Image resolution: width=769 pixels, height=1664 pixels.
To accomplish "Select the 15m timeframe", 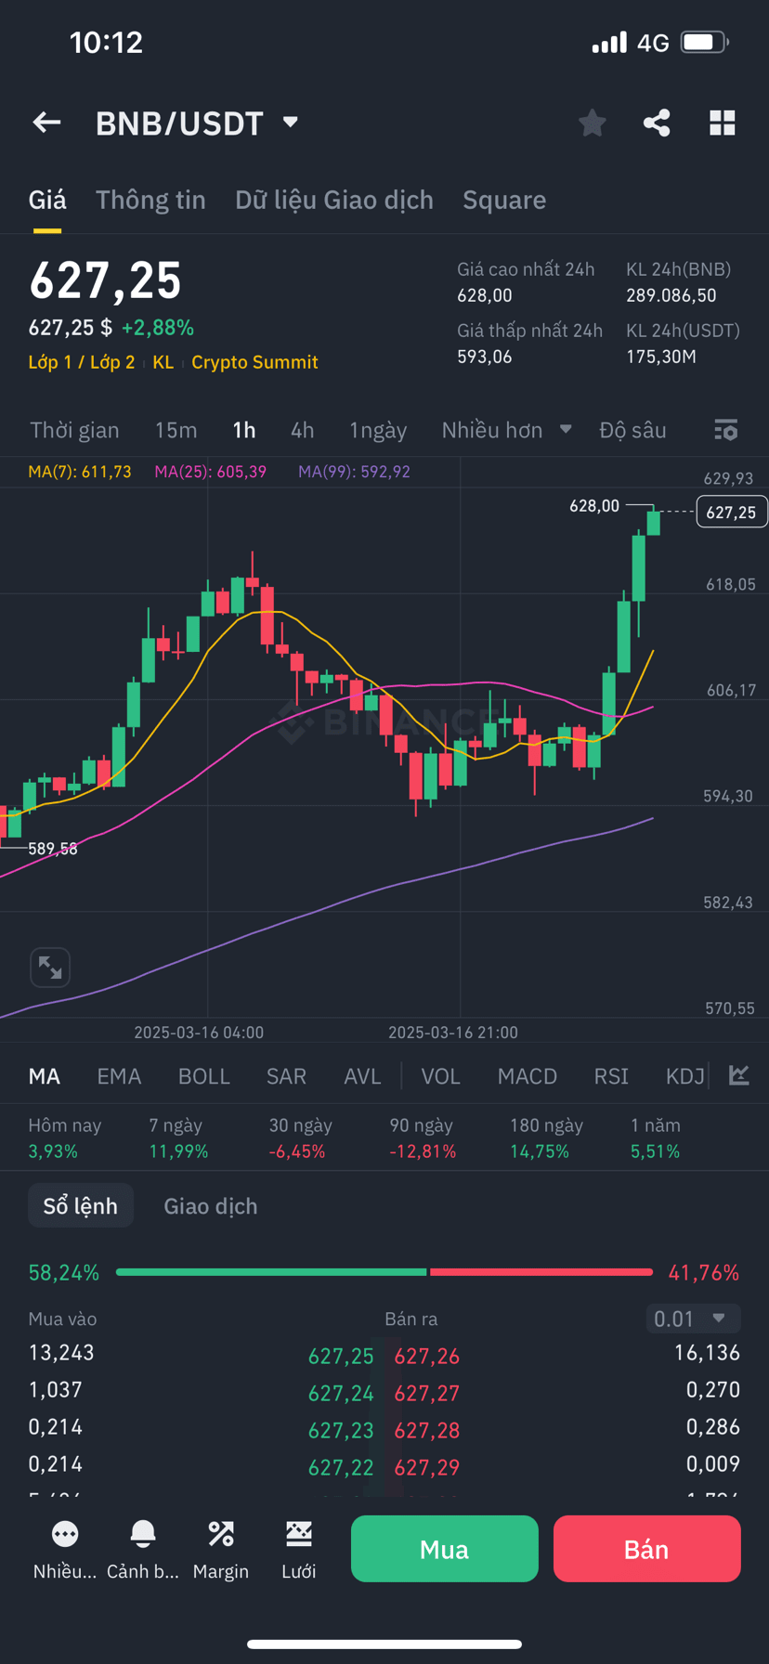I will [176, 430].
